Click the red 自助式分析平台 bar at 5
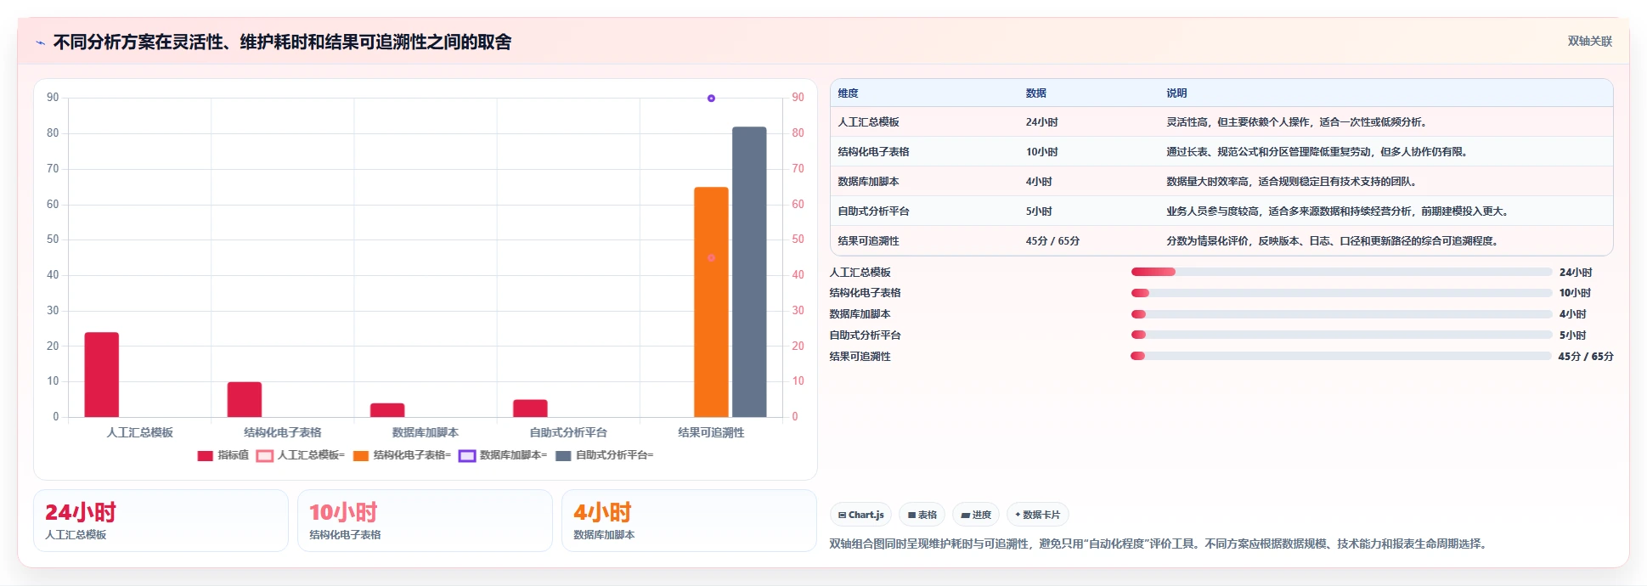This screenshot has height=586, width=1647. coord(530,409)
